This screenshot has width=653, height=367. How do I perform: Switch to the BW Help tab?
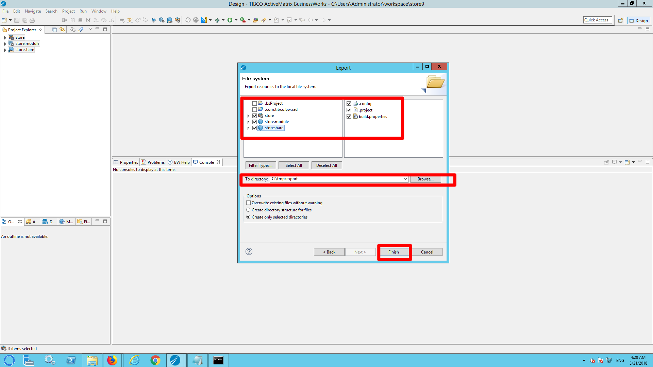(179, 162)
